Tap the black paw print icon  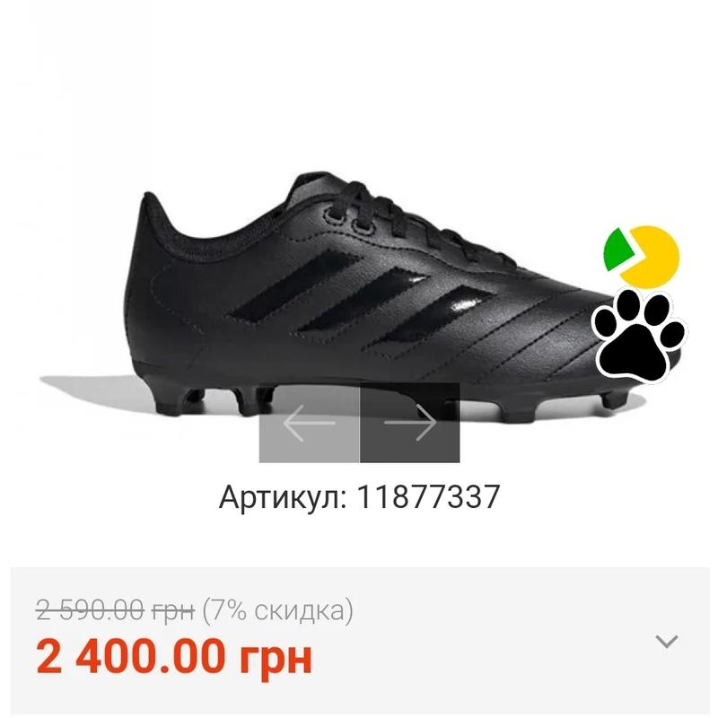tap(638, 335)
